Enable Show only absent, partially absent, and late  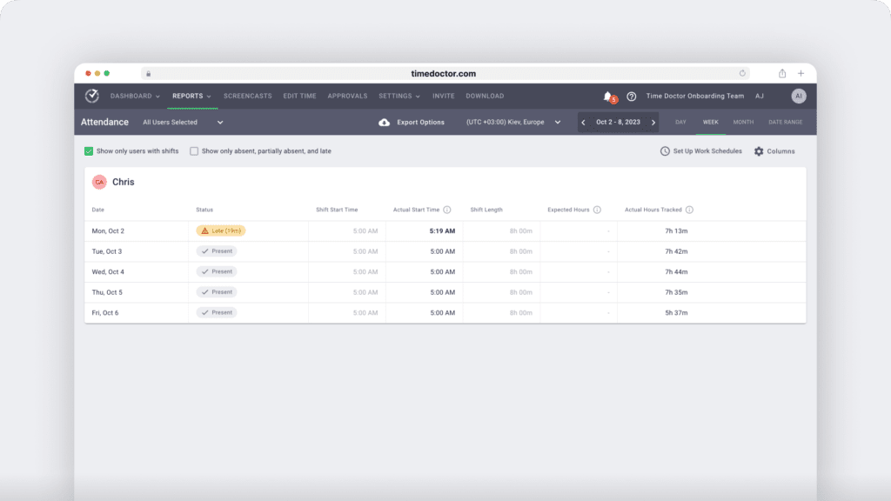[x=194, y=151]
